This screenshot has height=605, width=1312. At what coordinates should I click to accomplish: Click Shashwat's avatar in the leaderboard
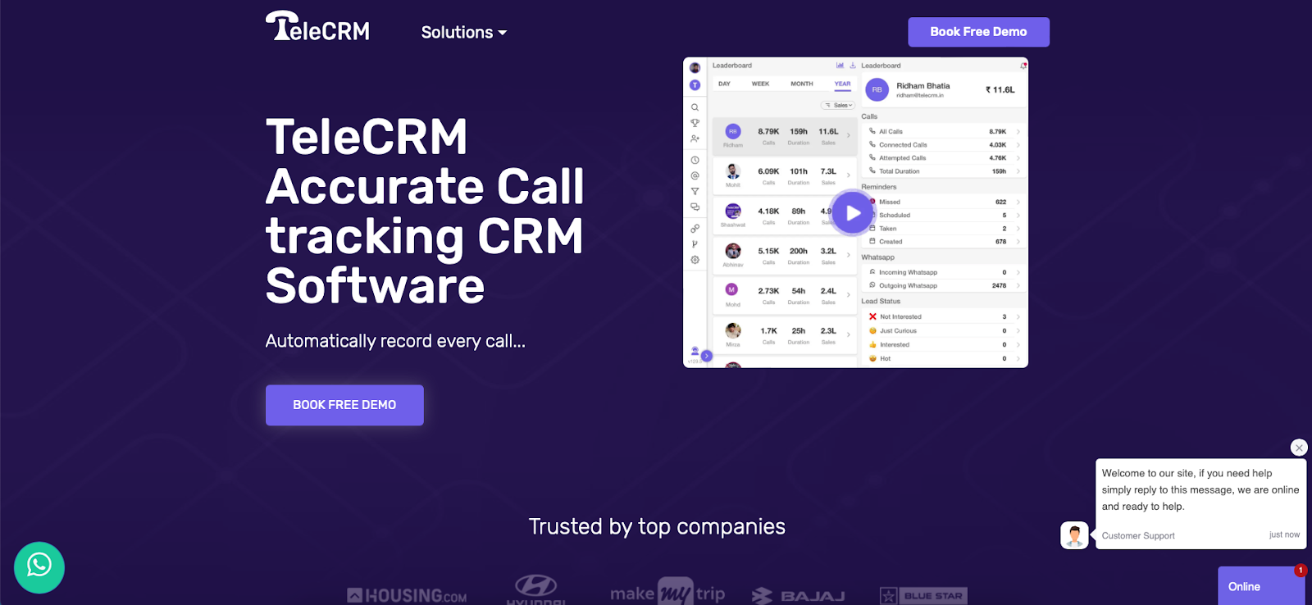pos(733,212)
